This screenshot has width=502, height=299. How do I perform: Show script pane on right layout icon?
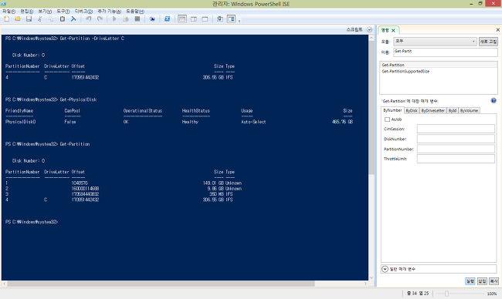(194, 18)
